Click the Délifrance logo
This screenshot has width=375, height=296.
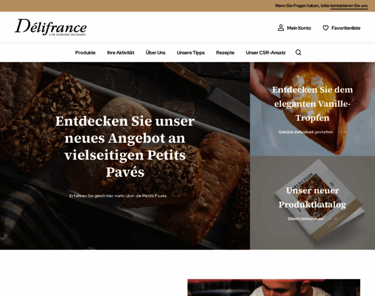51,27
